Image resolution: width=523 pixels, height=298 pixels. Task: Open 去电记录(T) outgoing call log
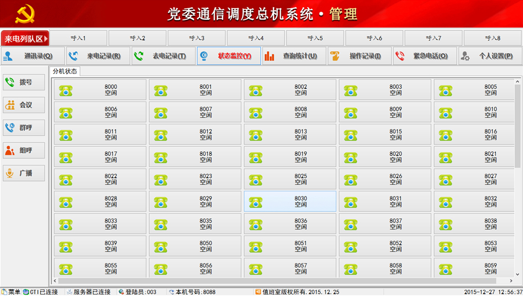163,56
